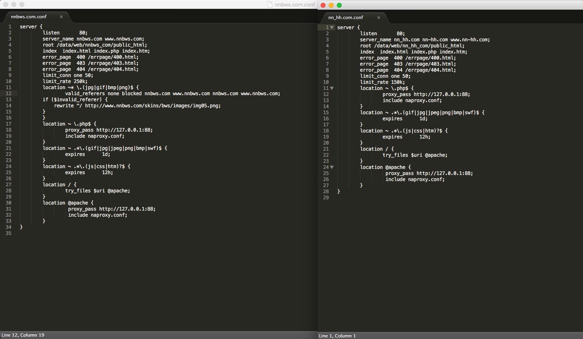Click 'error_page 403' line in left window
The height and width of the screenshot is (339, 583).
point(91,63)
